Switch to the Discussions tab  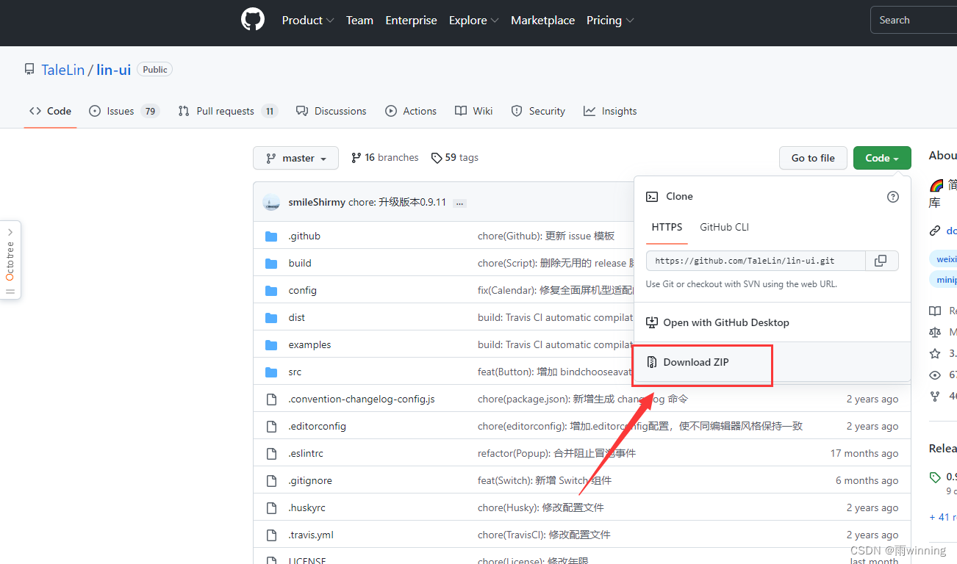(x=331, y=112)
